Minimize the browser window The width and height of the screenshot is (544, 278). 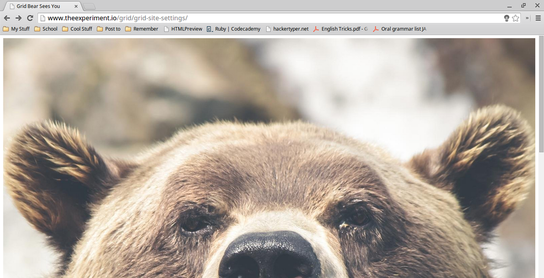tap(510, 6)
